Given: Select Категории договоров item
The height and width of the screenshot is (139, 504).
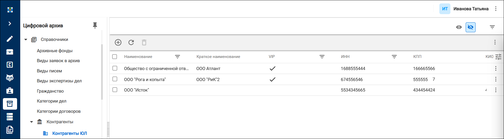Looking at the screenshot, I should [x=59, y=111].
